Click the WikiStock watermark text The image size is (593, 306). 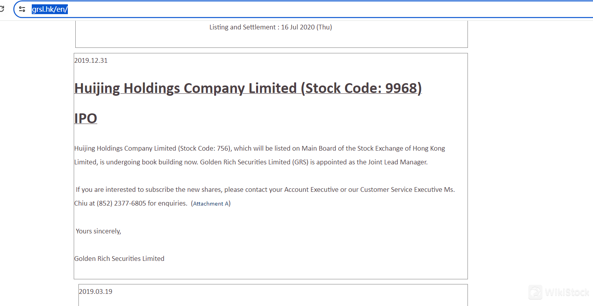567,292
